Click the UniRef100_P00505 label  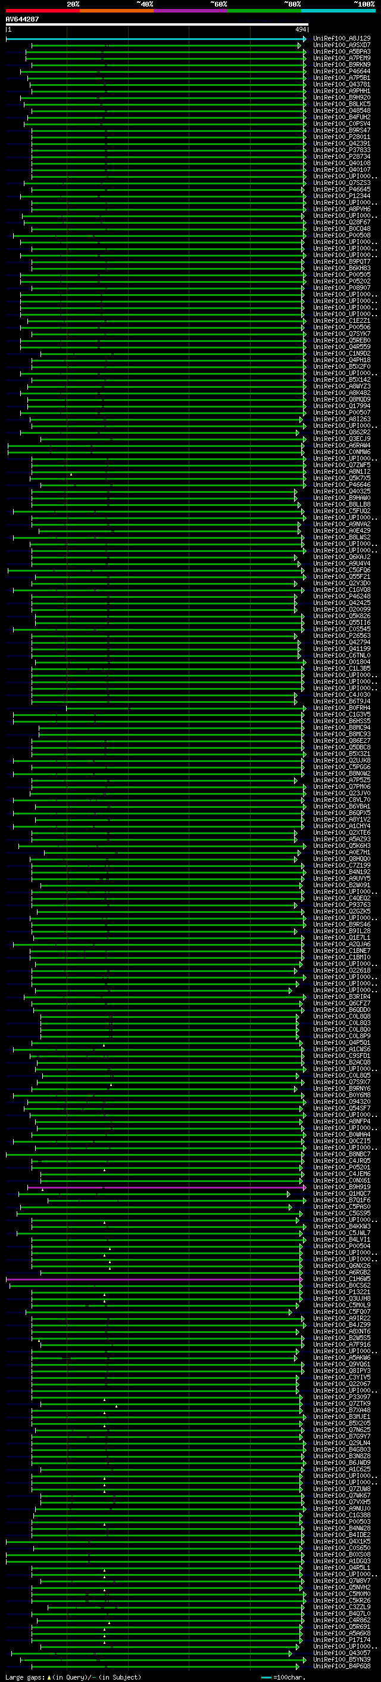coord(342,274)
